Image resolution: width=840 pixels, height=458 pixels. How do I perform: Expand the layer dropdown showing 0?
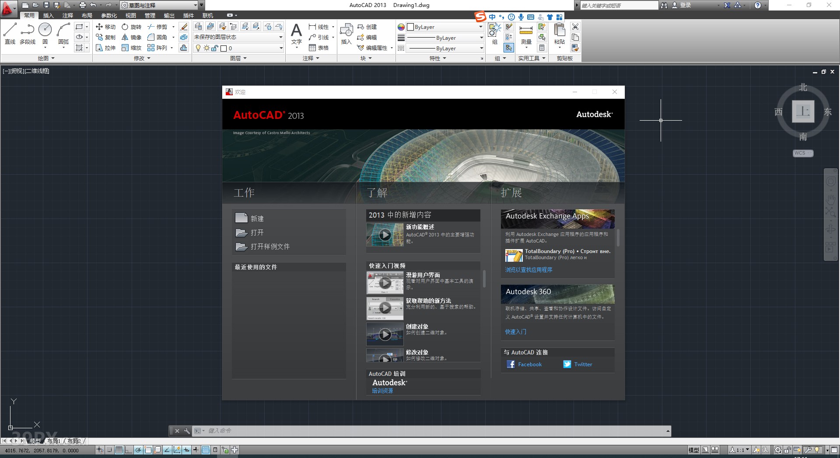(280, 49)
